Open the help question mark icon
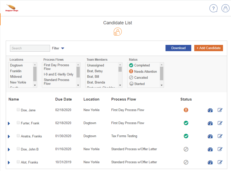 [213, 8]
